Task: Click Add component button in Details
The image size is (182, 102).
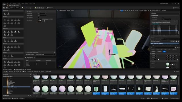Action: [173, 41]
